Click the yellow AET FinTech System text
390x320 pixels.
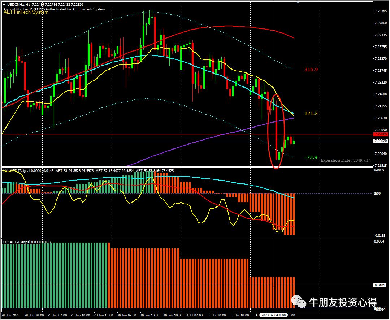(x=26, y=12)
